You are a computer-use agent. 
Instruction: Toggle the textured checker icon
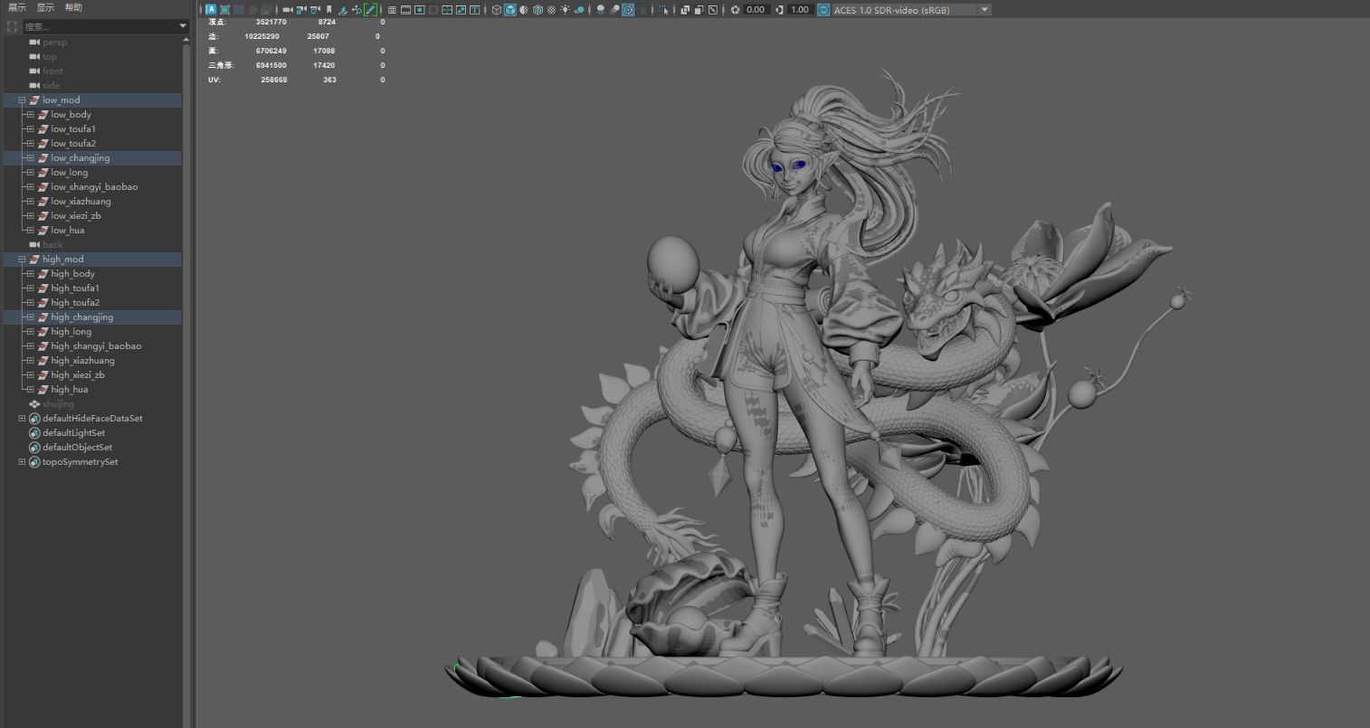[551, 10]
